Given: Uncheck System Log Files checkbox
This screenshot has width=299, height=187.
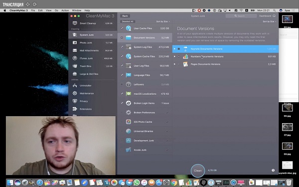Looking at the screenshot, I should [122, 47].
